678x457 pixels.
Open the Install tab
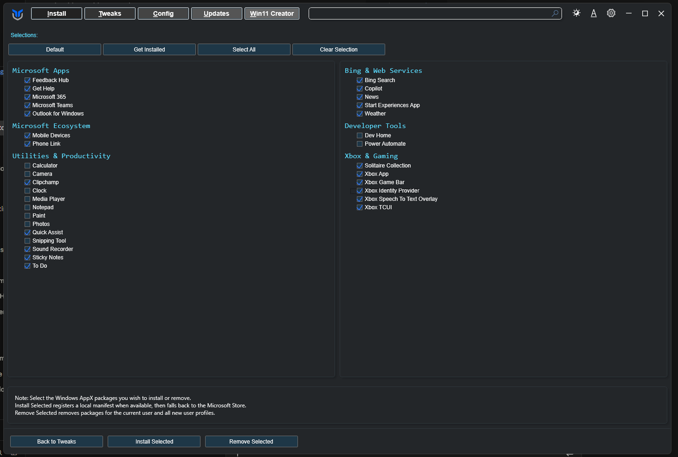tap(57, 13)
